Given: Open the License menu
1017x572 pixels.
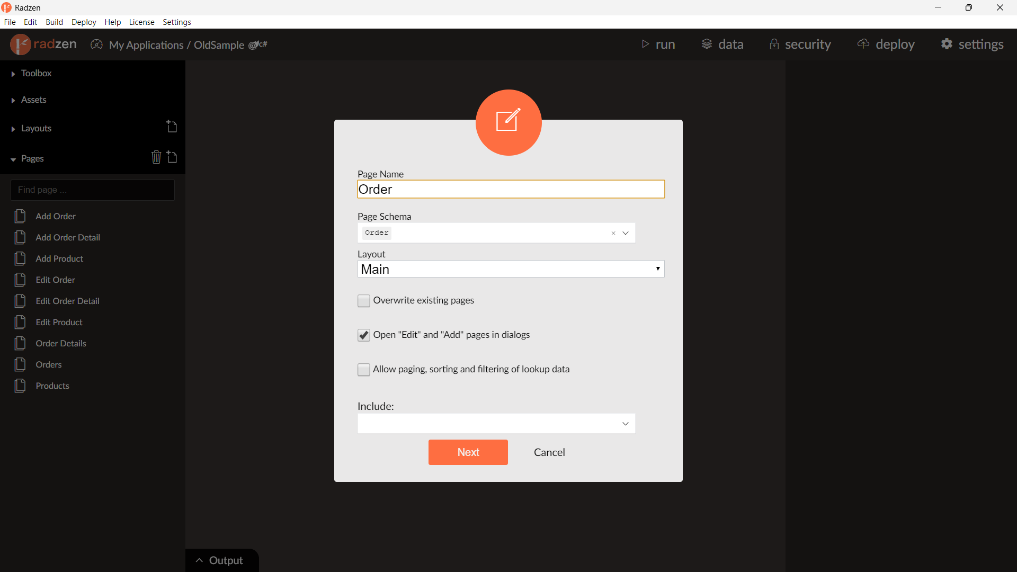Looking at the screenshot, I should pyautogui.click(x=141, y=22).
